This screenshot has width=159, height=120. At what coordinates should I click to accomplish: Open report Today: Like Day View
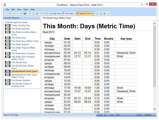click(21, 26)
